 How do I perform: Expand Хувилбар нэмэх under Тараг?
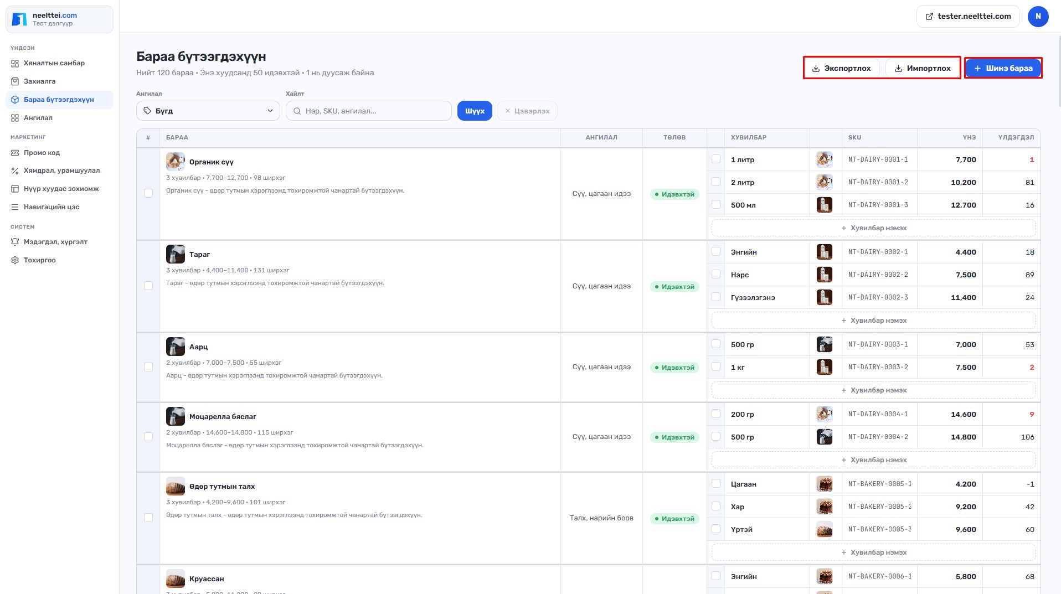pyautogui.click(x=873, y=321)
